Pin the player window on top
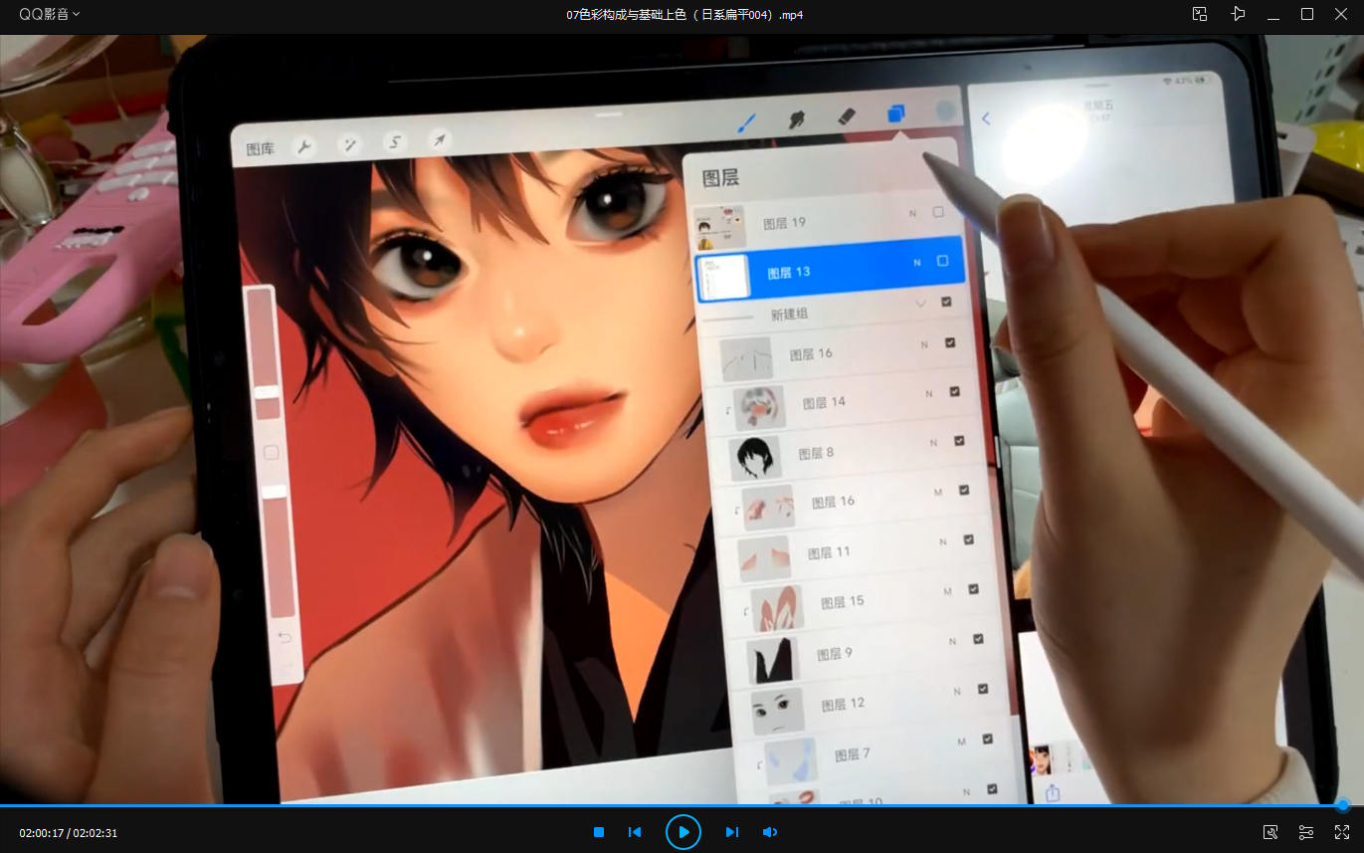Viewport: 1364px width, 853px height. (1238, 14)
